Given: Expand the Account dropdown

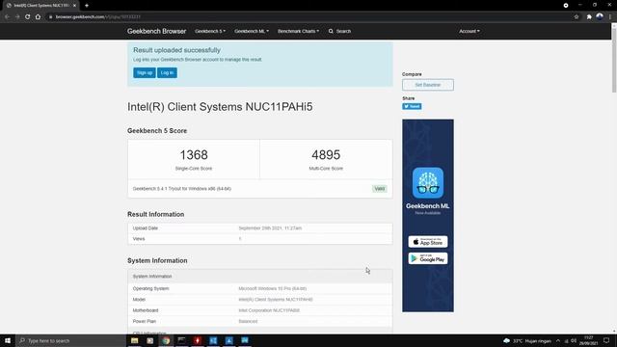Looking at the screenshot, I should tap(469, 31).
